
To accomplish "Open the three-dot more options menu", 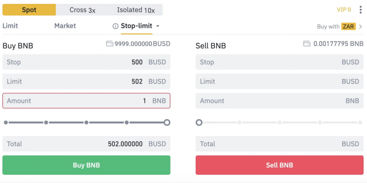I will [361, 10].
